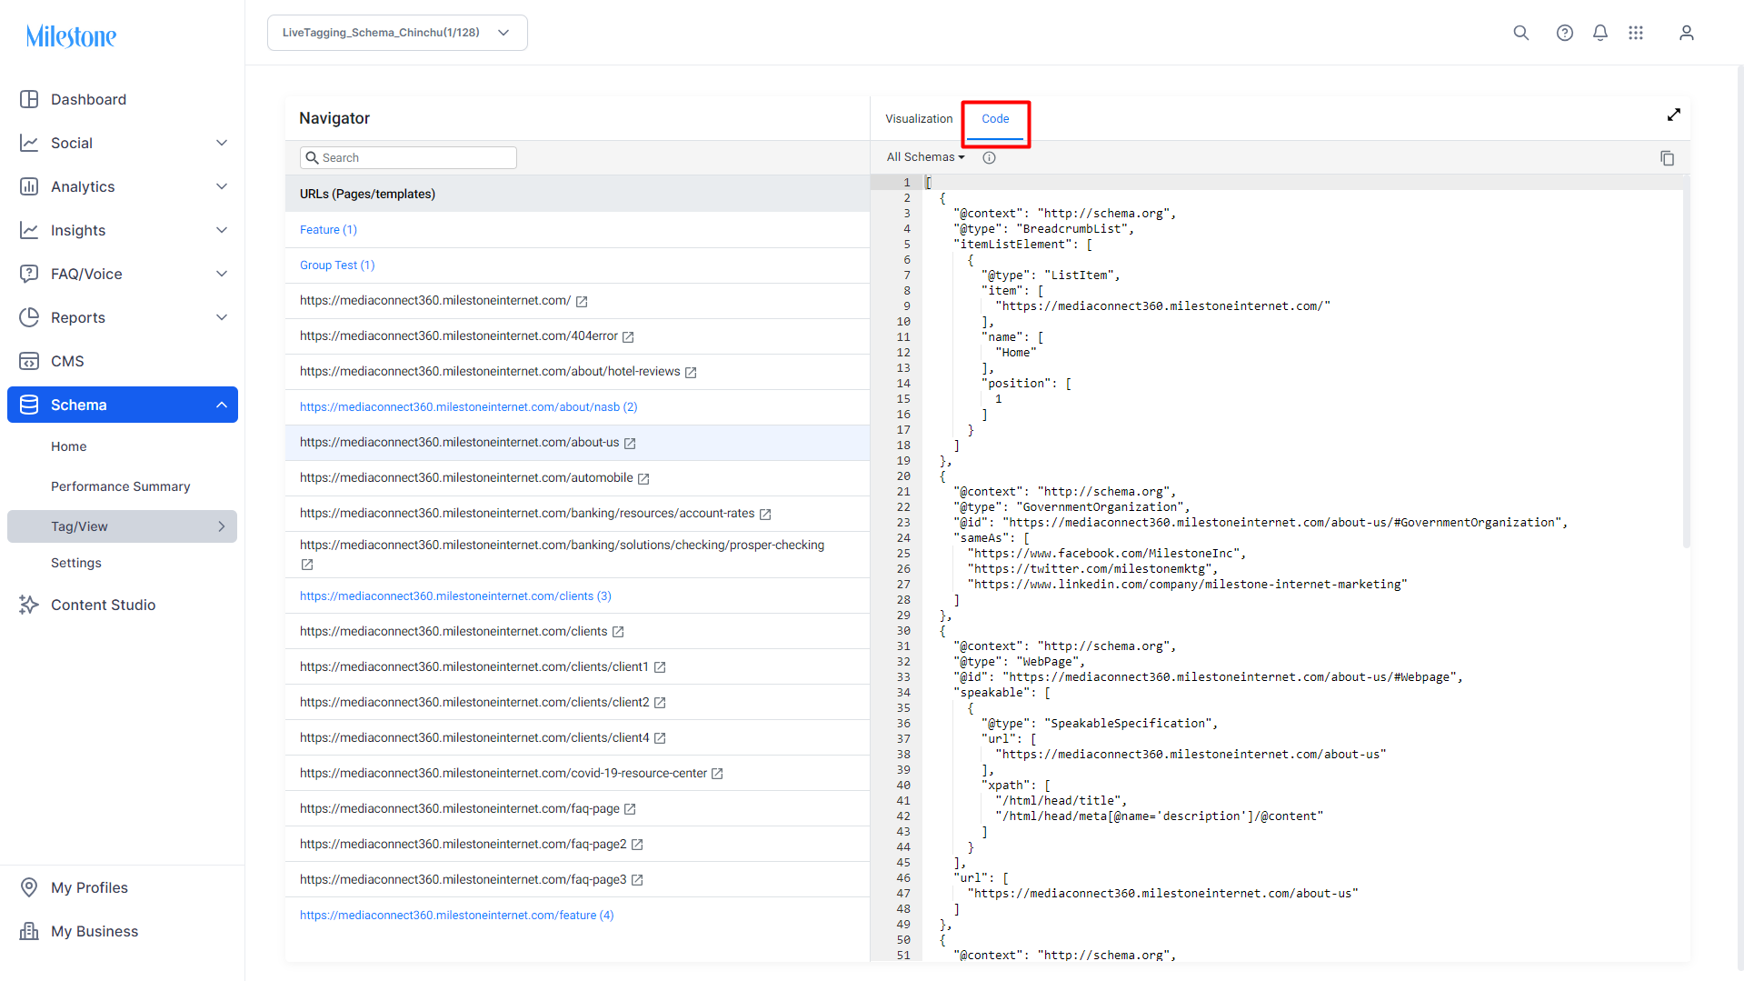
Task: Open the user account icon
Action: pyautogui.click(x=1686, y=33)
